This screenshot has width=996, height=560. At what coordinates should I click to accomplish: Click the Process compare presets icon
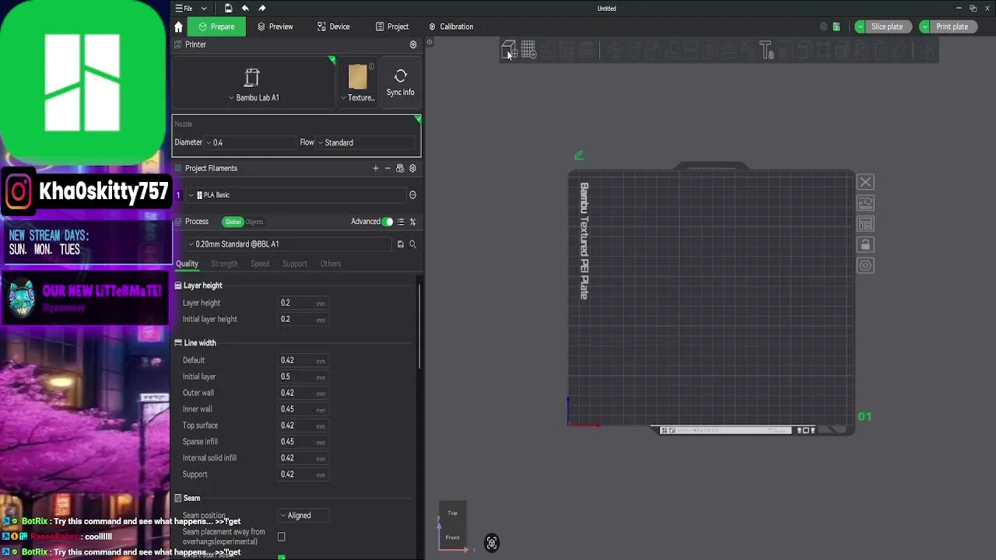[413, 222]
